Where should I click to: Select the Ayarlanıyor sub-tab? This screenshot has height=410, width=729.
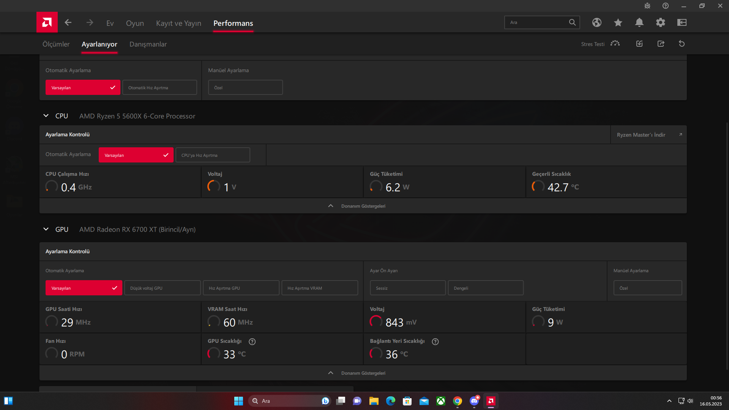(99, 44)
